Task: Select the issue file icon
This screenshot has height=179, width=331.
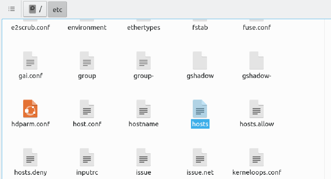Action: pyautogui.click(x=144, y=157)
